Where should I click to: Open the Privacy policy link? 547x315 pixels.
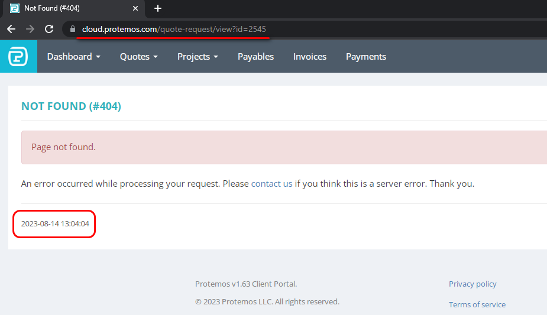(x=472, y=284)
